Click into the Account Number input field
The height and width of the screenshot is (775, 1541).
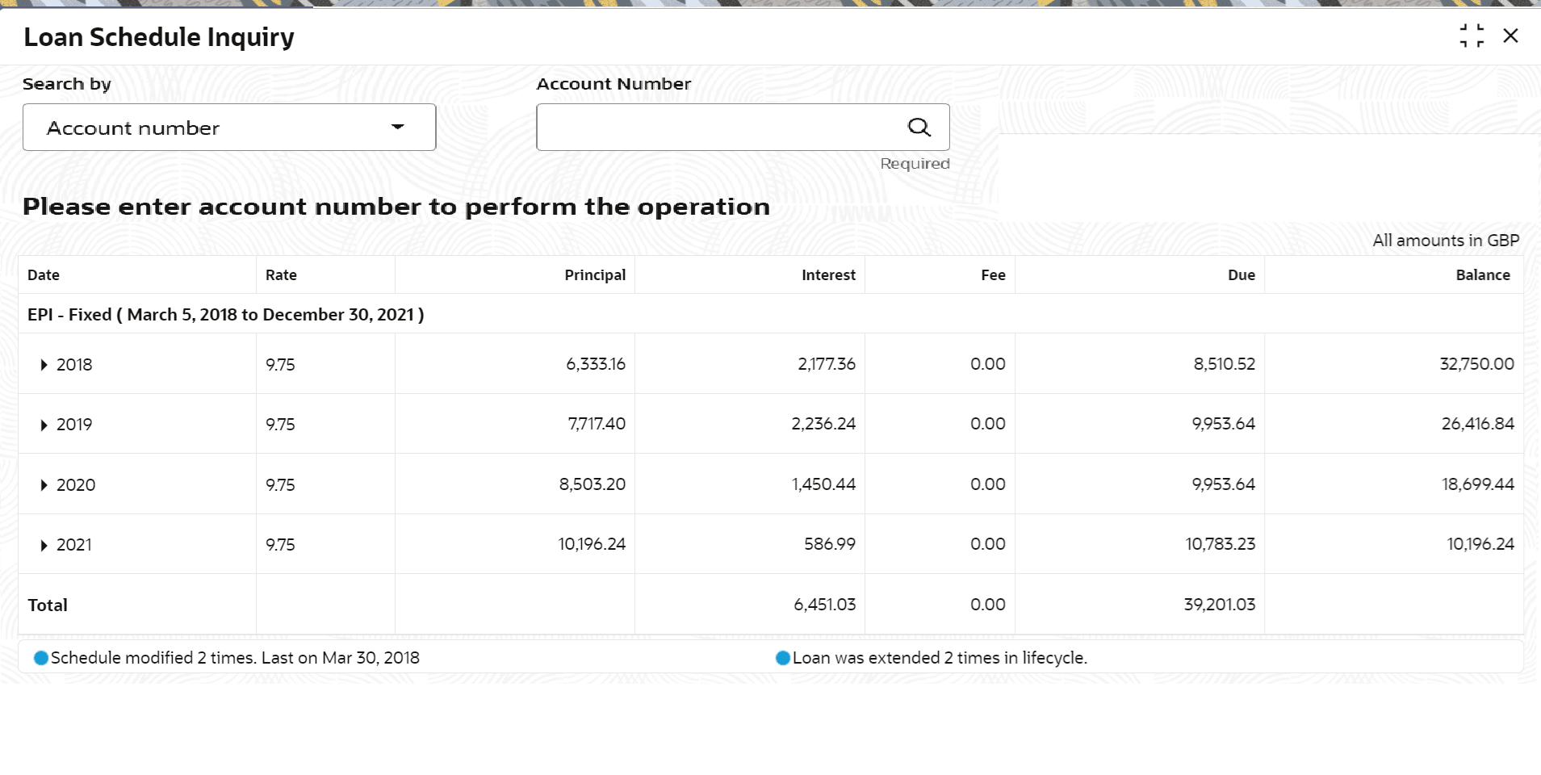[x=717, y=127]
